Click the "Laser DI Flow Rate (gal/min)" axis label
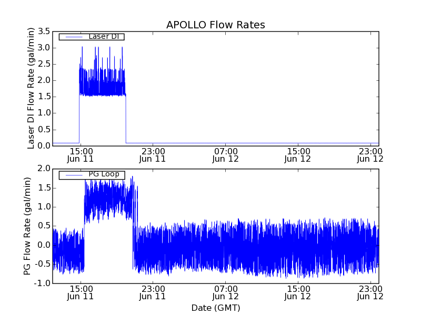The image size is (421, 315). click(31, 88)
